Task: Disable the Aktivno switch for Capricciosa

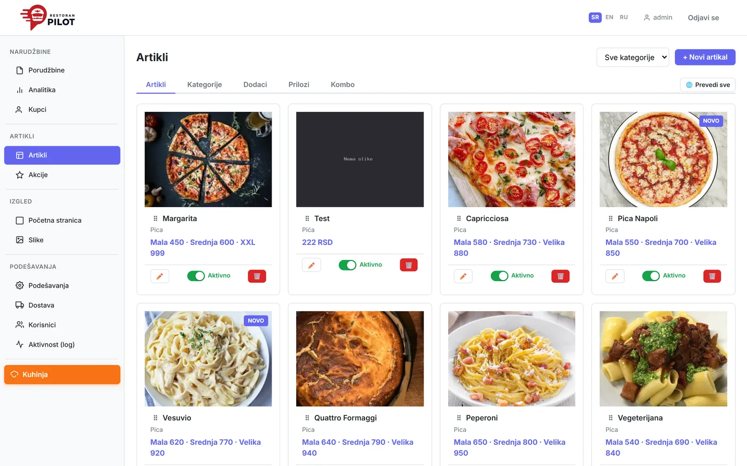Action: [499, 276]
